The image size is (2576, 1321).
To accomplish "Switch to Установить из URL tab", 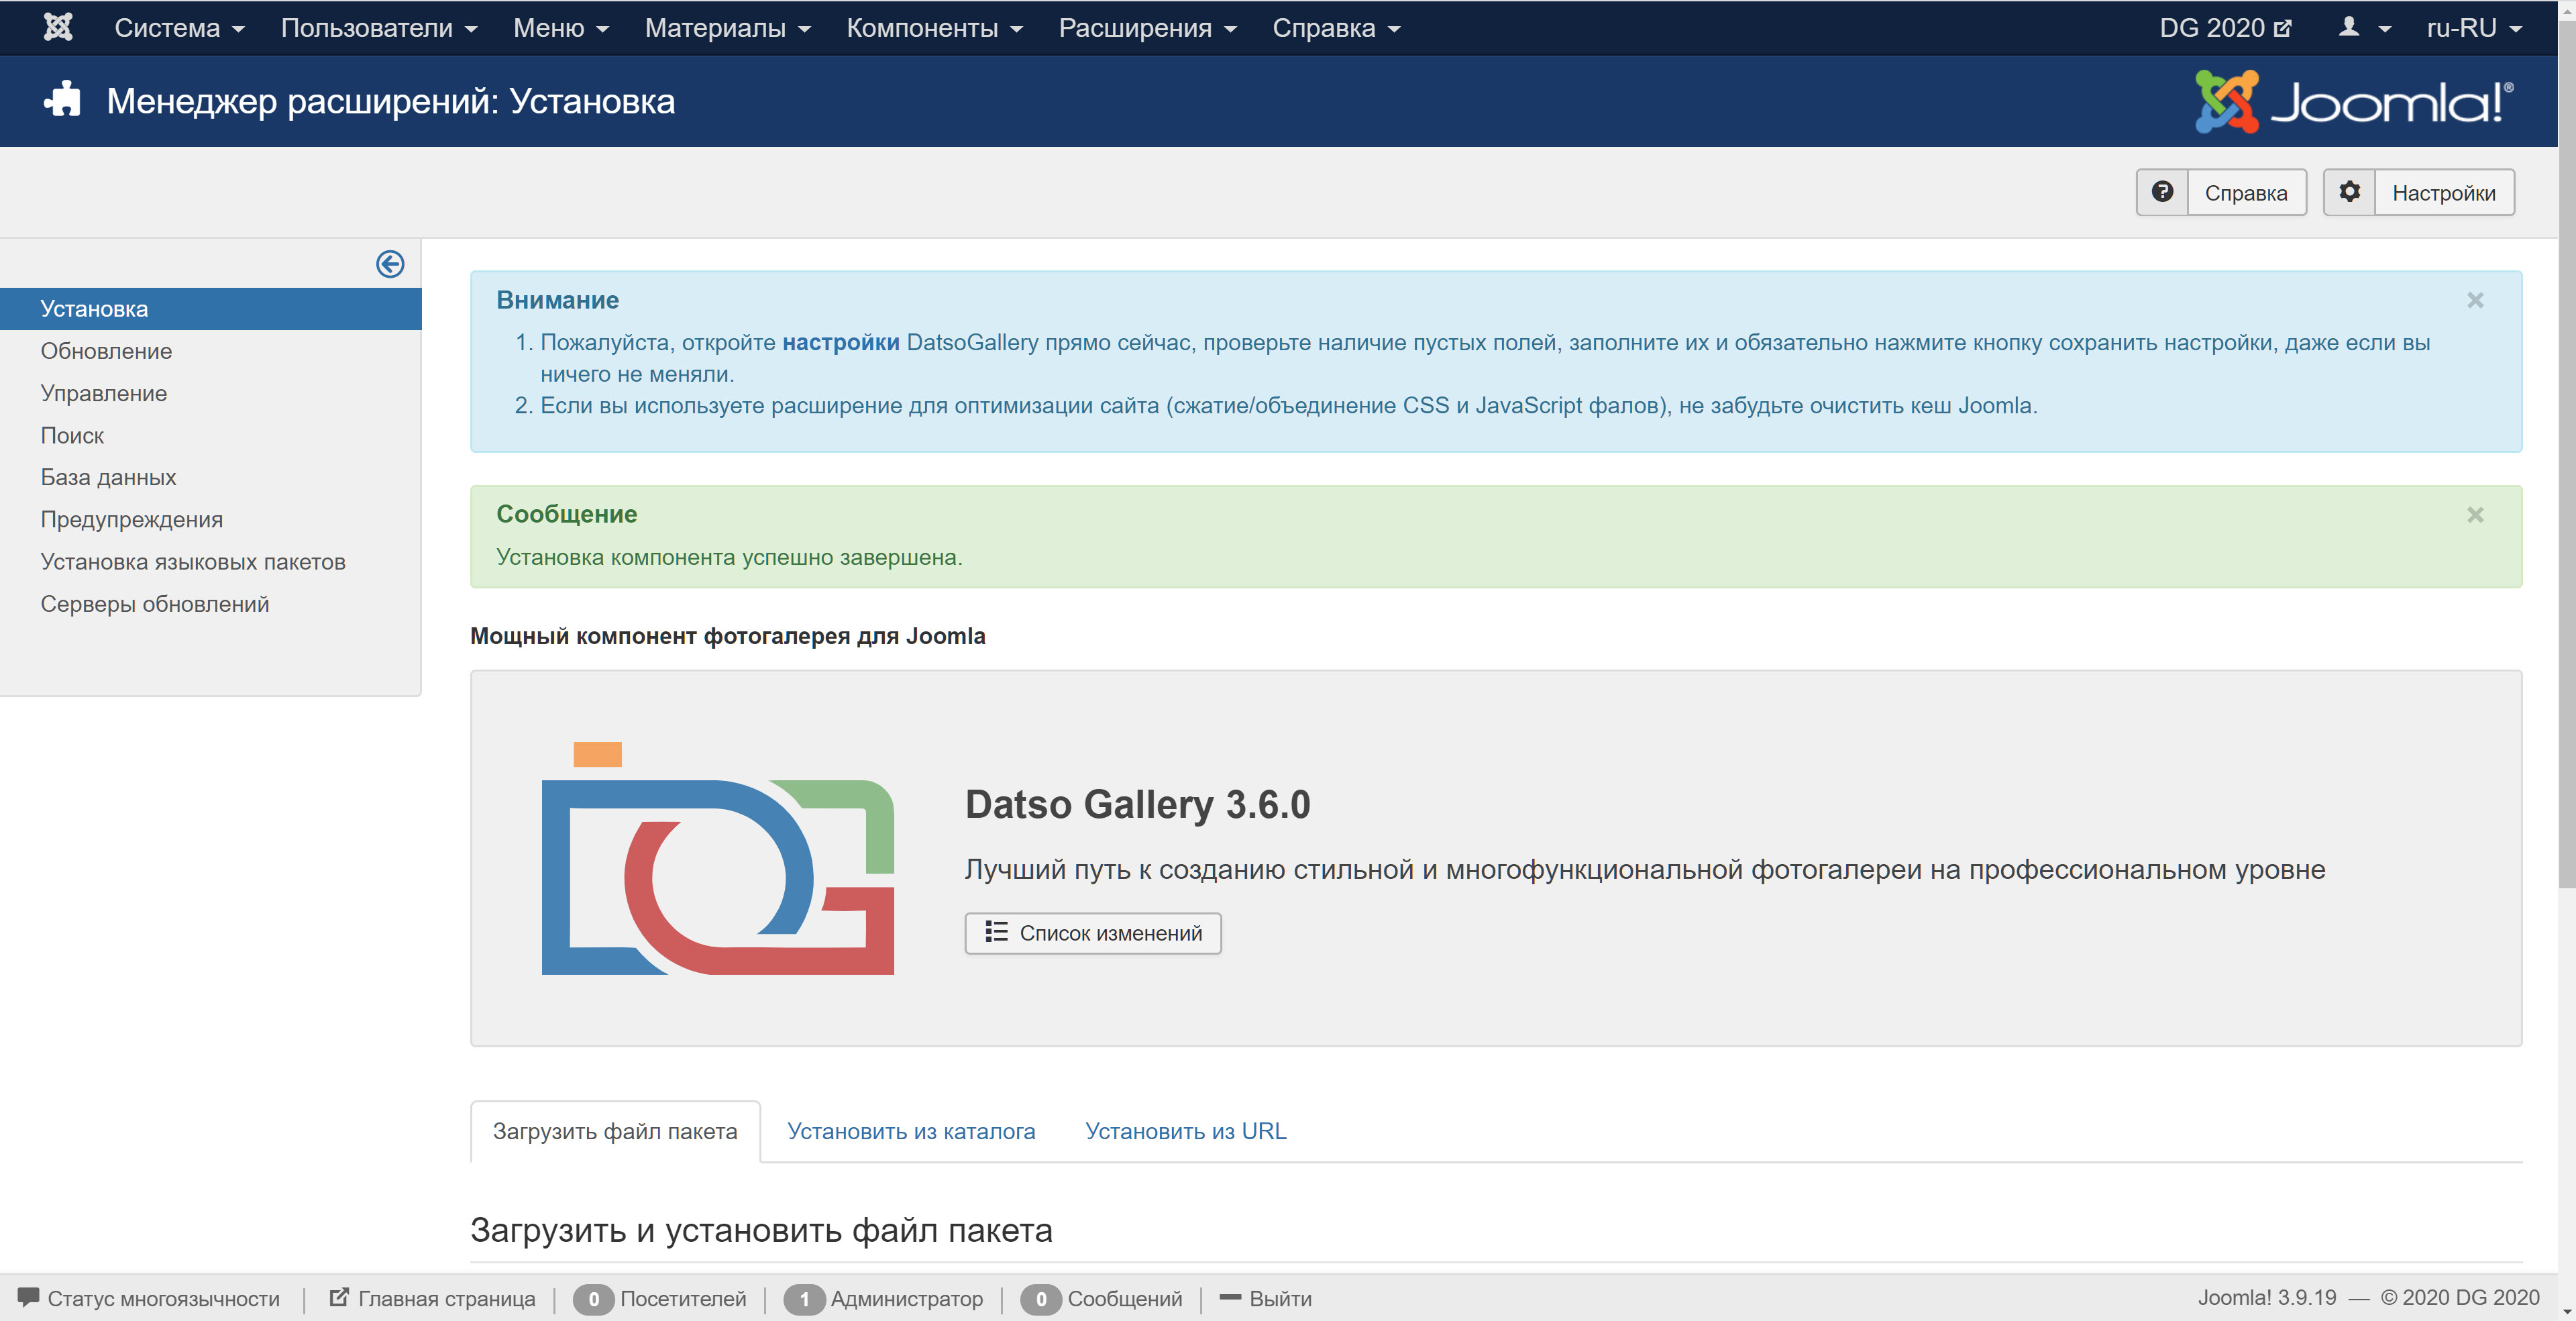I will point(1186,1131).
